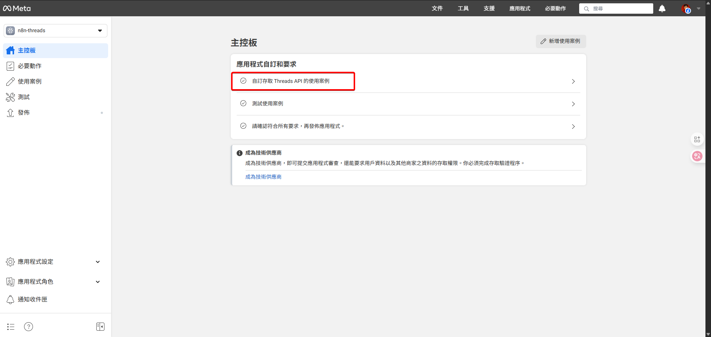Select 必要動作 in the left sidebar
This screenshot has width=711, height=337.
[x=30, y=66]
